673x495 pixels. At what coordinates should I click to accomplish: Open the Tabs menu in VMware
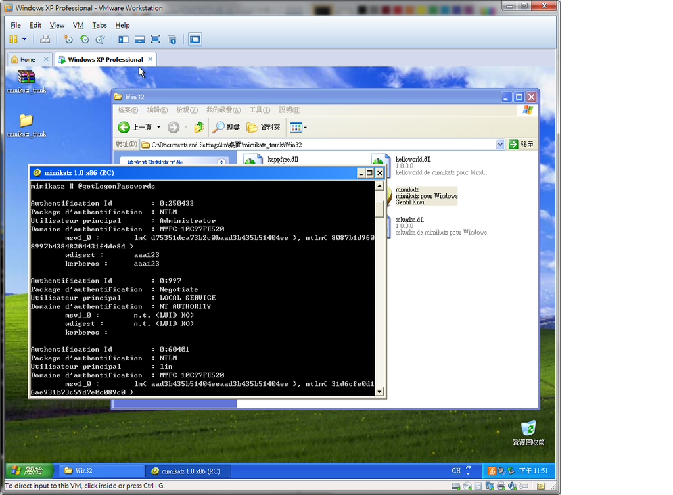point(99,25)
